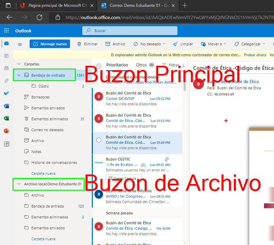
Task: Collapse the Carpetas folder group
Action: 19,64
